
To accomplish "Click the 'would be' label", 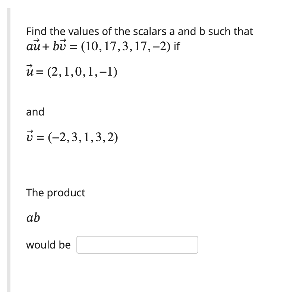I will pyautogui.click(x=48, y=245).
